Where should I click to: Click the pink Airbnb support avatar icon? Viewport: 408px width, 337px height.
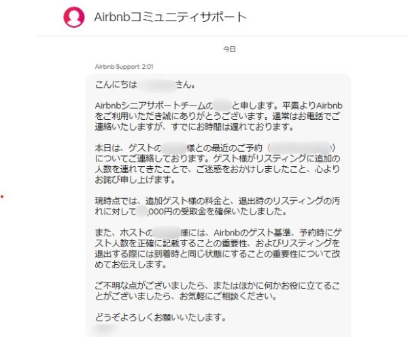coord(73,16)
